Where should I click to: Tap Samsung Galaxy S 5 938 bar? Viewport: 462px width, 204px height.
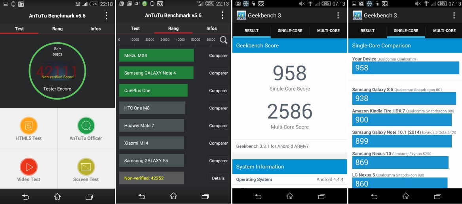click(x=404, y=98)
